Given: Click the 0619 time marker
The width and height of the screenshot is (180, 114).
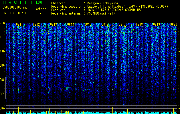Looking at the screenshot, I should 157,25.
